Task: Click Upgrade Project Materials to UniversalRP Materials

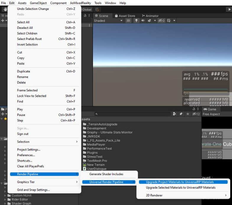Action: coord(180,182)
